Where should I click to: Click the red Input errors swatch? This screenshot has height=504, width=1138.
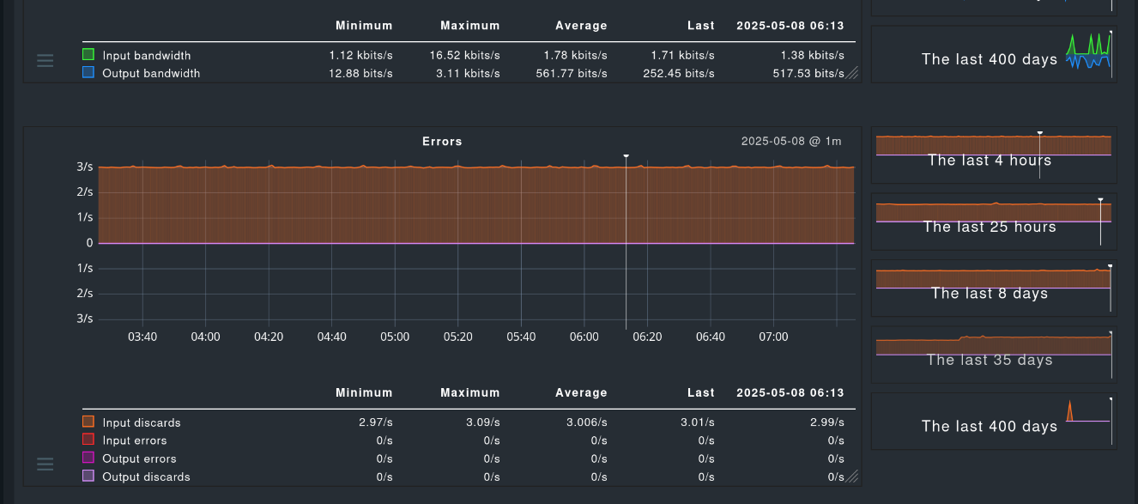pos(88,440)
